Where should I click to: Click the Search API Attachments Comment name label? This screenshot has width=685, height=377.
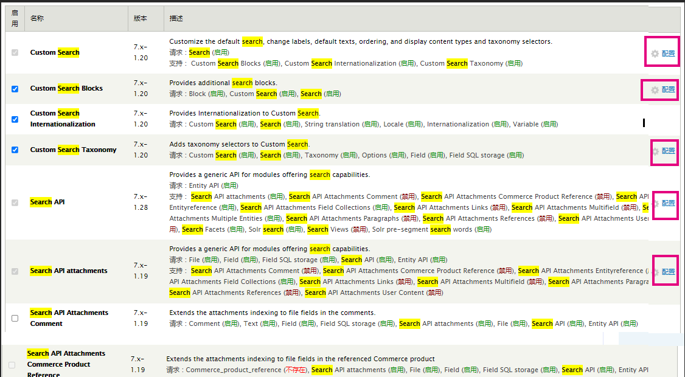tap(69, 318)
